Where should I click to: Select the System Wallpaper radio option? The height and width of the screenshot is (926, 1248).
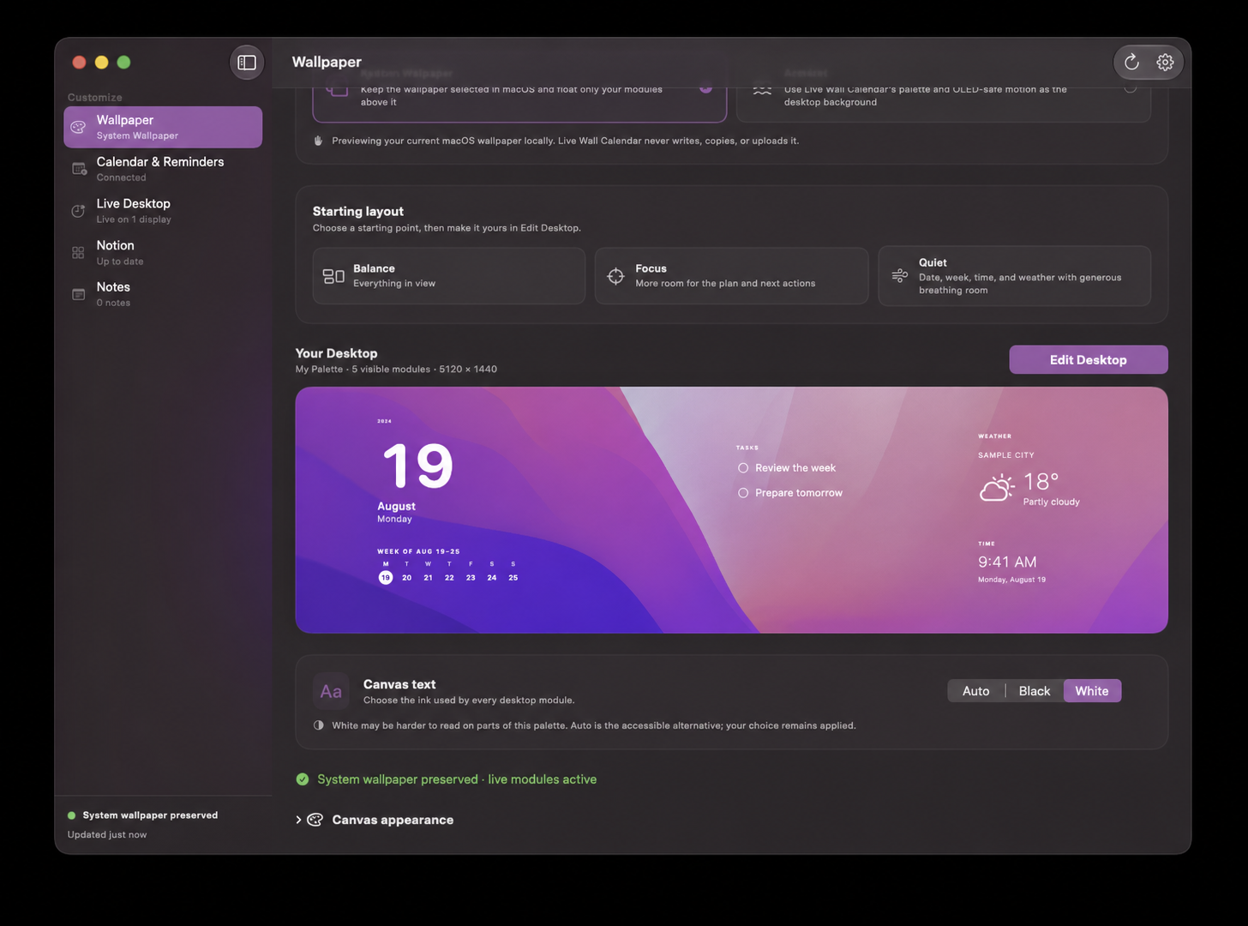[x=705, y=87]
